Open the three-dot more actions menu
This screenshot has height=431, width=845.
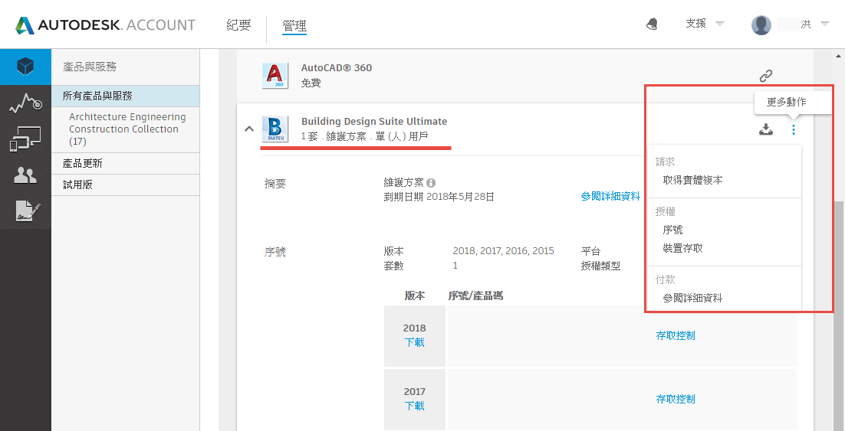point(794,129)
